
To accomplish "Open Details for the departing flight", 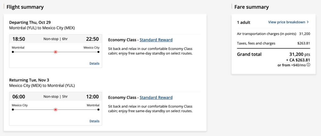I will [94, 63].
